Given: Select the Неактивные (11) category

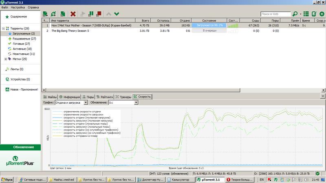Looking at the screenshot, I should (x=24, y=54).
